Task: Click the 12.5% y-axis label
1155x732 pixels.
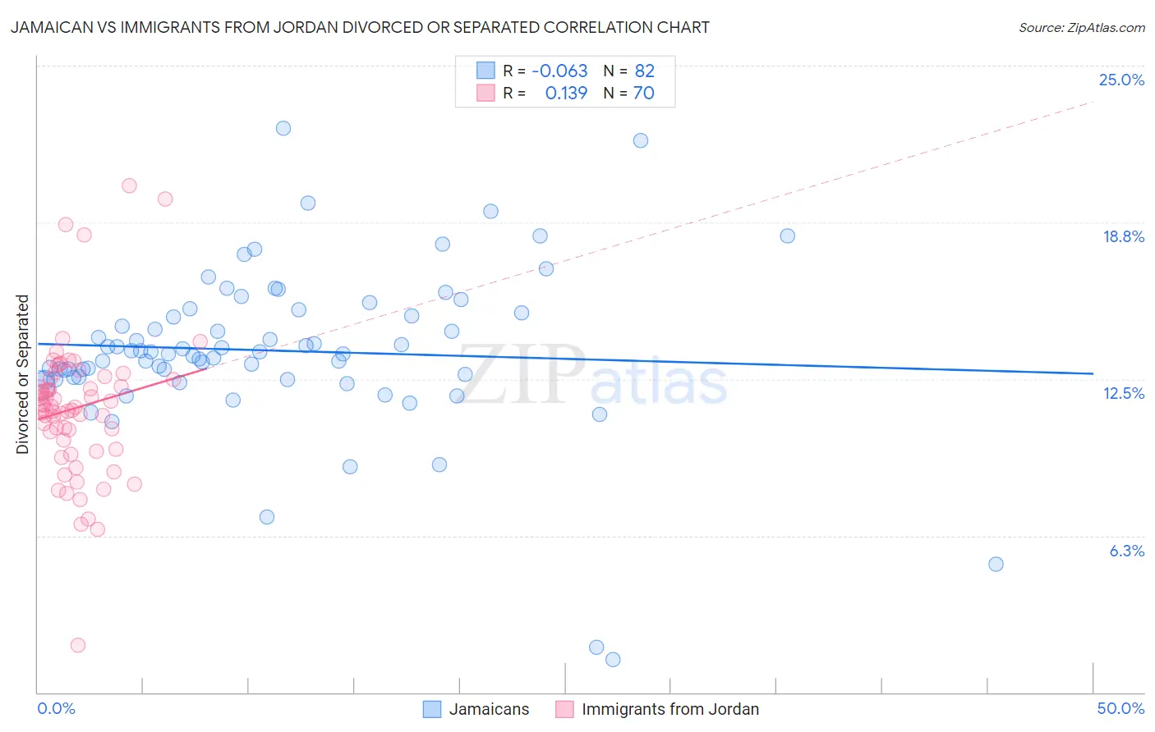Action: coord(1123,393)
